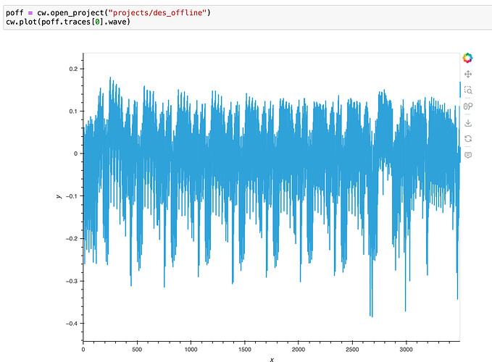Viewport: 492px width, 362px height.
Task: Click y-axis tick label 0.1
Action: tap(73, 111)
